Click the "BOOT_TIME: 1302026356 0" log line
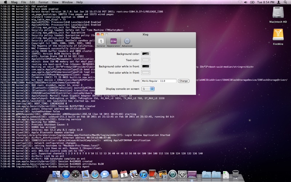 click(33, 104)
